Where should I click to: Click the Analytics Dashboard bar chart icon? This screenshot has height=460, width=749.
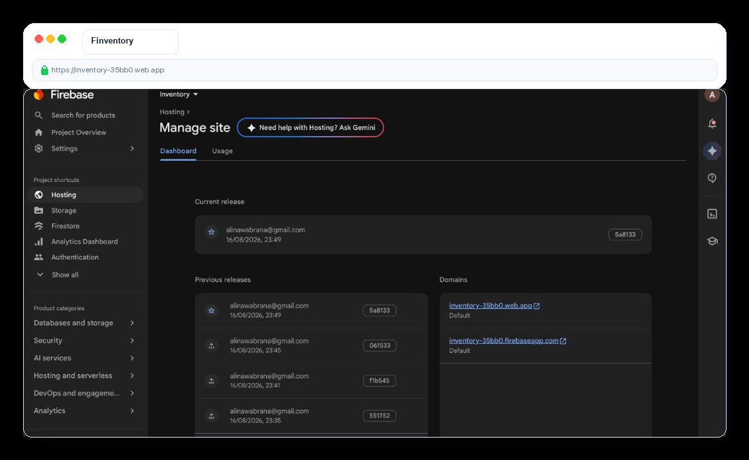pyautogui.click(x=38, y=242)
